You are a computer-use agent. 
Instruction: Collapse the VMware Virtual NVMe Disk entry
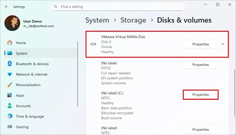click(223, 44)
